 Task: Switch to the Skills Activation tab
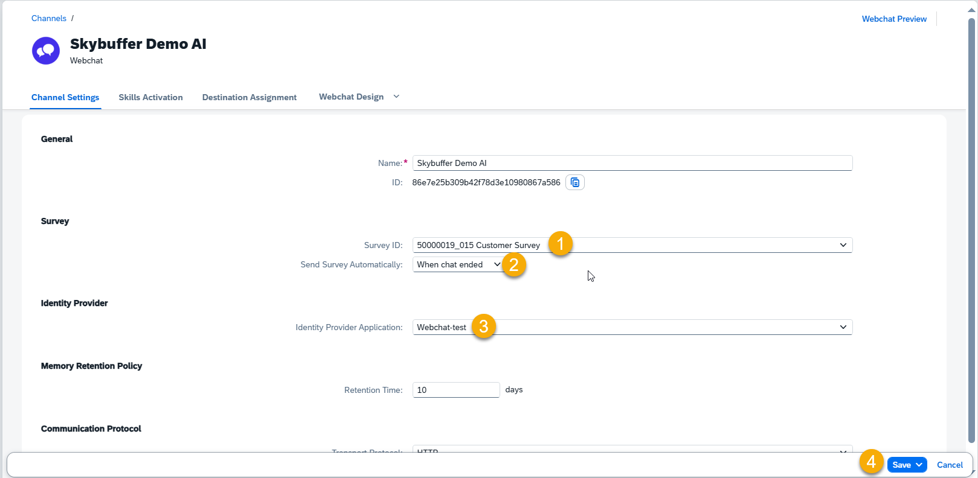click(150, 97)
